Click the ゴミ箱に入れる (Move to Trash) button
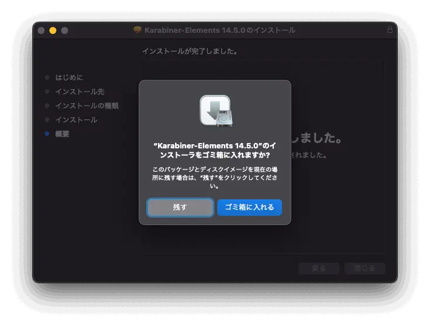The width and height of the screenshot is (430, 326). tap(250, 207)
